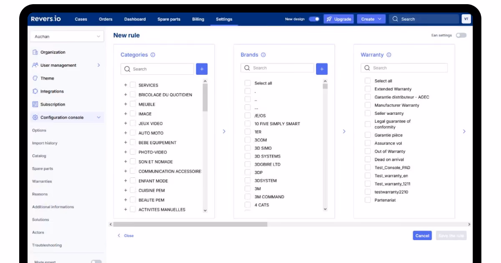
Task: Open the VT user avatar
Action: click(466, 19)
